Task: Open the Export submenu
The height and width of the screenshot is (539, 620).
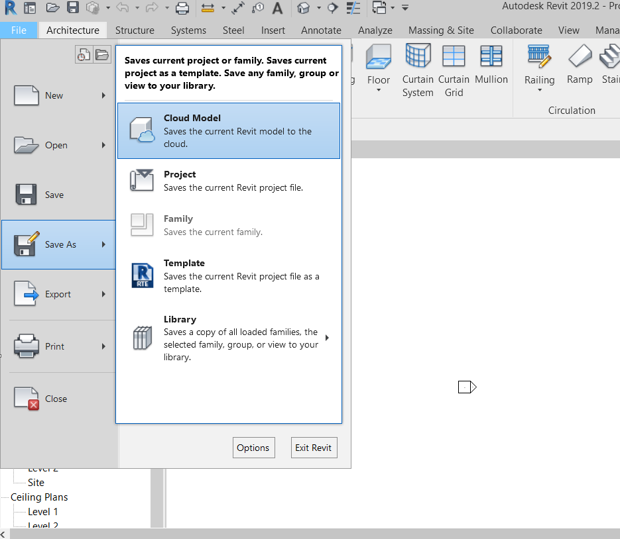Action: point(59,294)
